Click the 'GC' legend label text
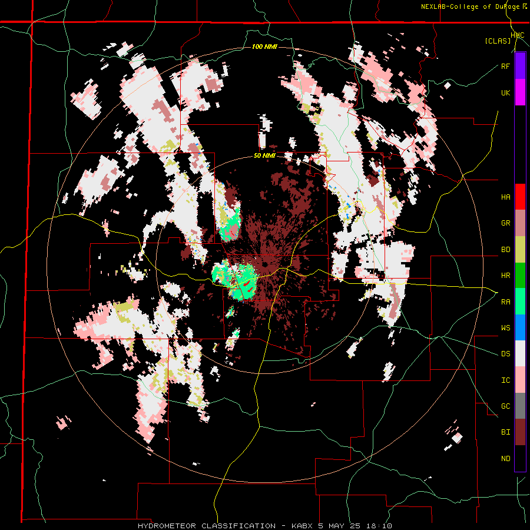The height and width of the screenshot is (530, 530). click(506, 406)
